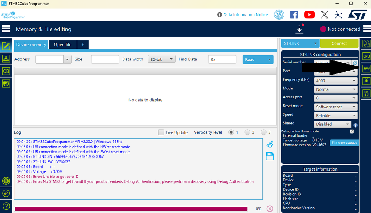Add a new tab with plus

(83, 45)
